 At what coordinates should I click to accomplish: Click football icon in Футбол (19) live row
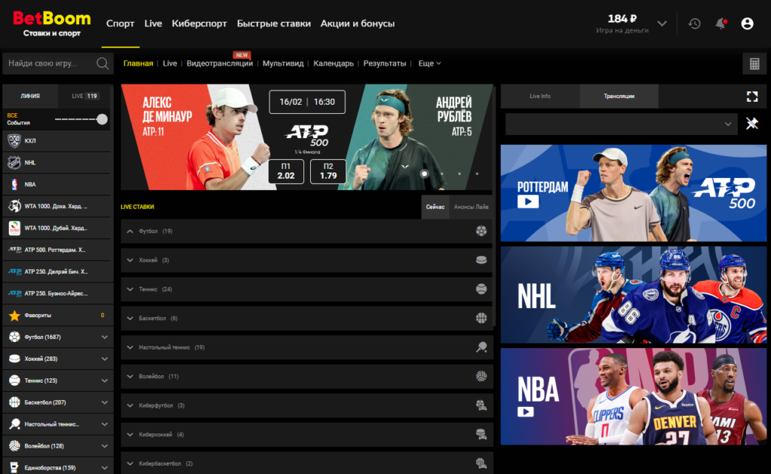click(x=481, y=231)
